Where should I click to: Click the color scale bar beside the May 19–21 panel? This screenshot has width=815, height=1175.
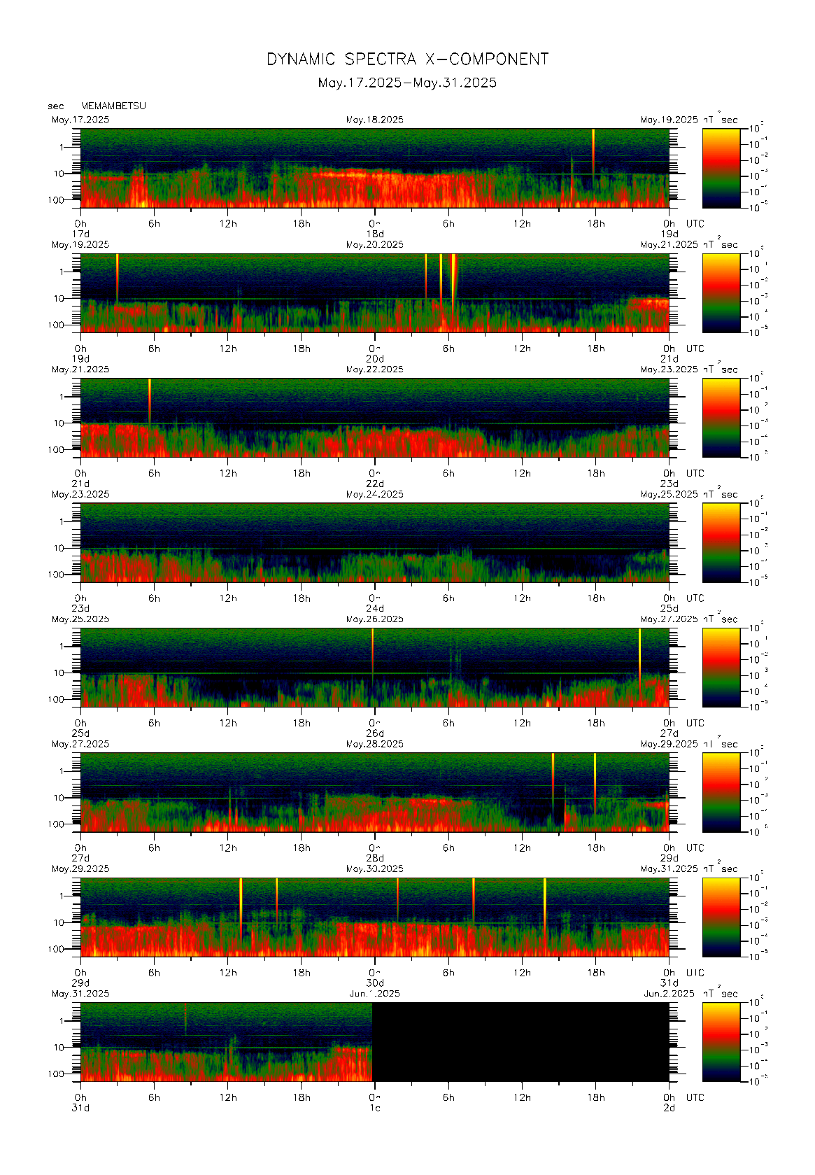pyautogui.click(x=721, y=293)
